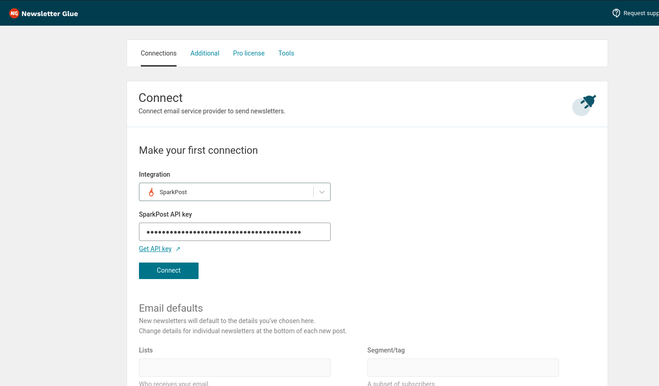The width and height of the screenshot is (659, 386).
Task: Follow the Get API key link
Action: (x=155, y=249)
